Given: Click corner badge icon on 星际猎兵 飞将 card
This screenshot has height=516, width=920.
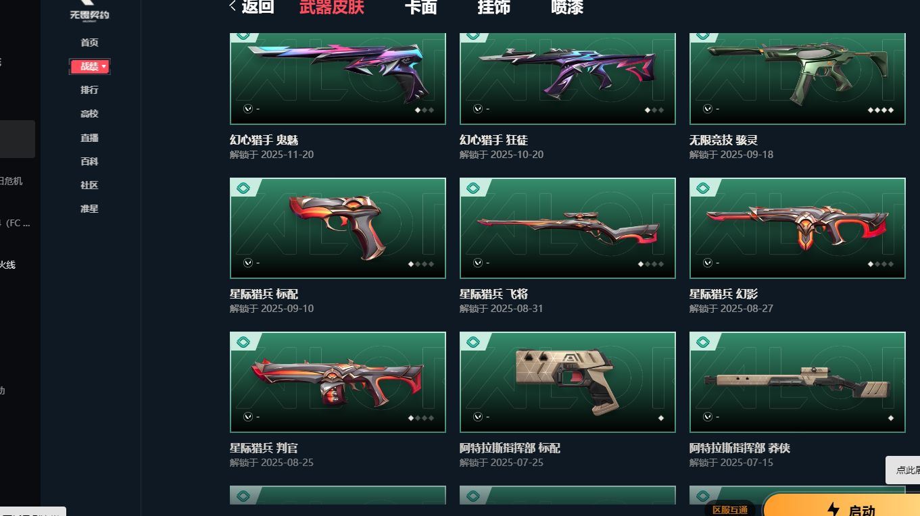Looking at the screenshot, I should click(x=473, y=188).
